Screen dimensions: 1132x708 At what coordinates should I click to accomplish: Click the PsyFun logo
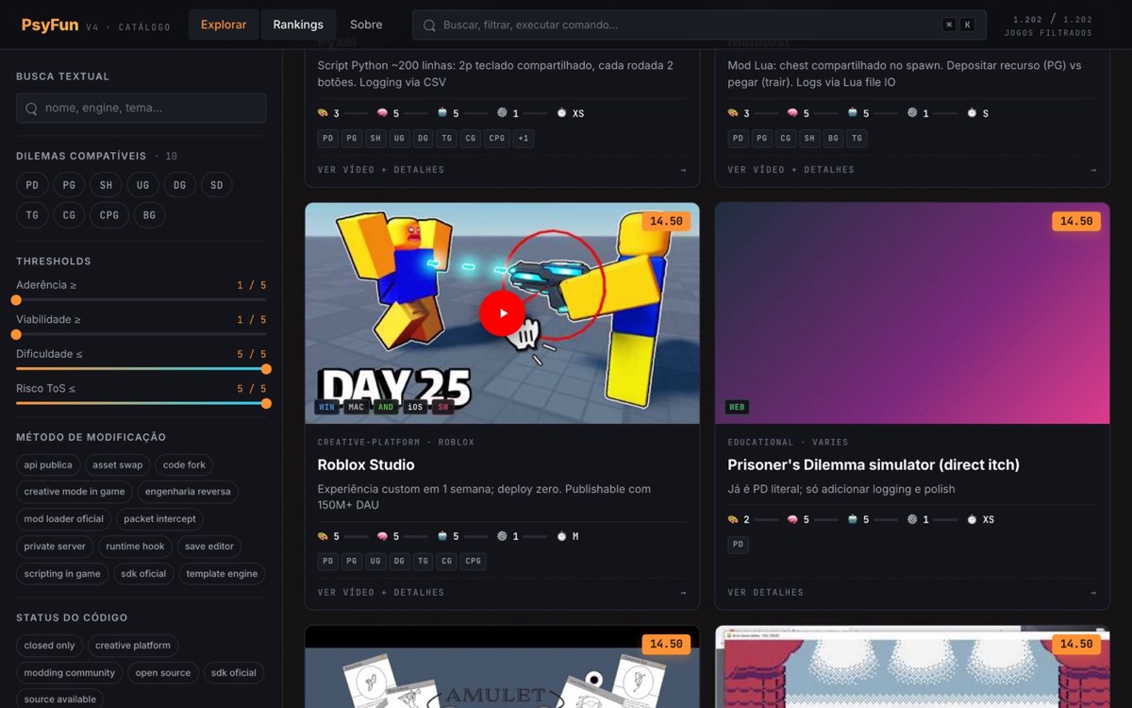pyautogui.click(x=50, y=25)
